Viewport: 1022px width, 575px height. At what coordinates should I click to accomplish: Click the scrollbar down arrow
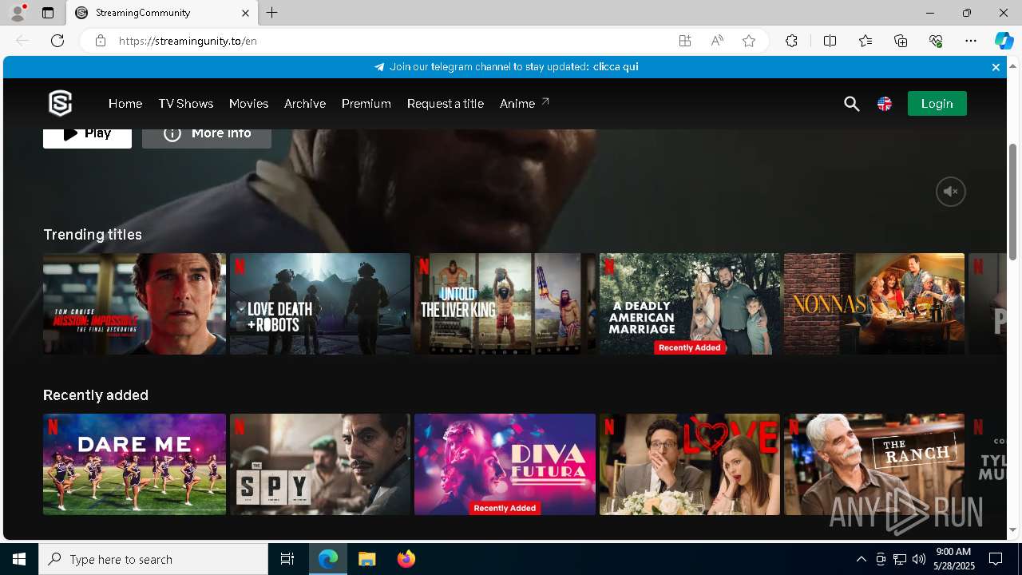tap(1012, 530)
